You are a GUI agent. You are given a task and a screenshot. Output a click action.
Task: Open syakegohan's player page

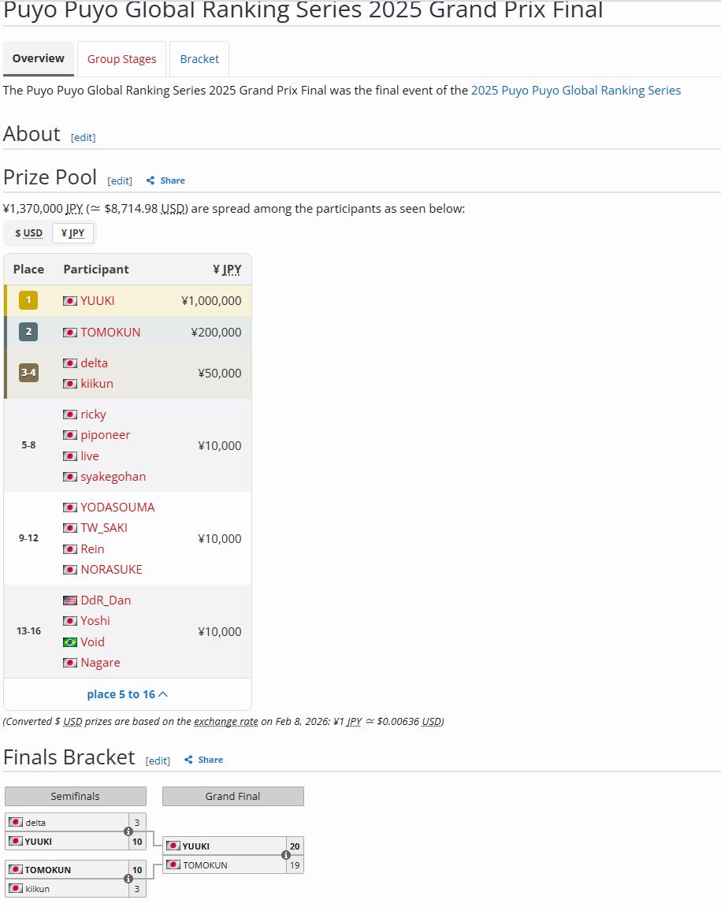113,477
